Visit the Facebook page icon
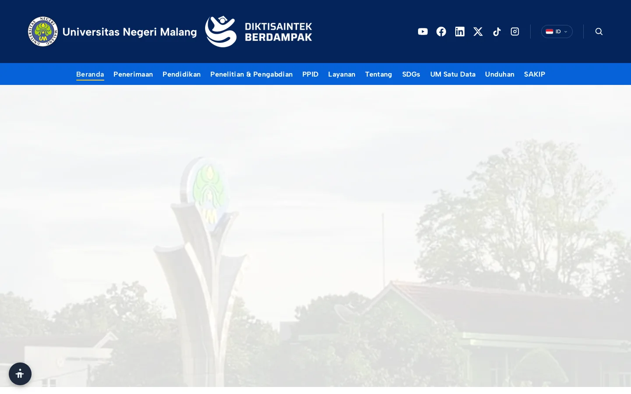 click(441, 32)
